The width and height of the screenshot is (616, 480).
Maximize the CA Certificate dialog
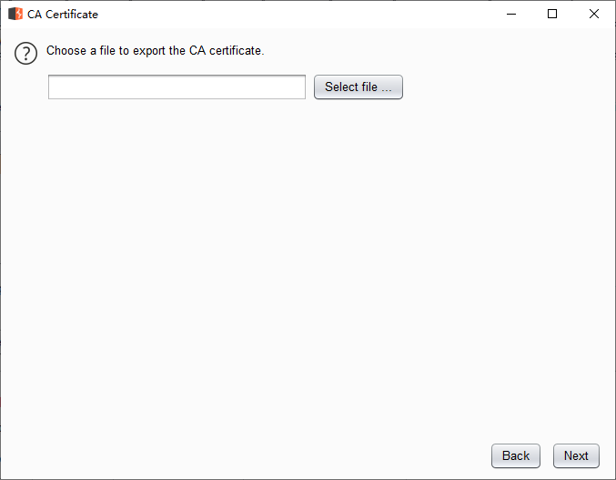tap(552, 14)
